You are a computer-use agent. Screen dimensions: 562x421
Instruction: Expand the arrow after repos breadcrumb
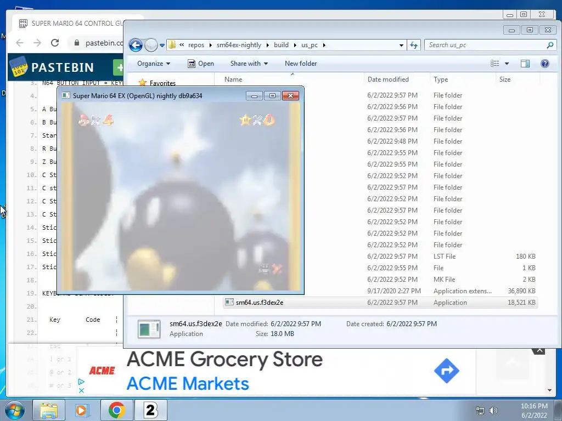(211, 45)
